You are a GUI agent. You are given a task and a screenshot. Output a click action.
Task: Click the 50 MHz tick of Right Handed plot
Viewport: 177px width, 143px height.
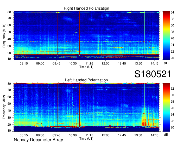click(9, 32)
